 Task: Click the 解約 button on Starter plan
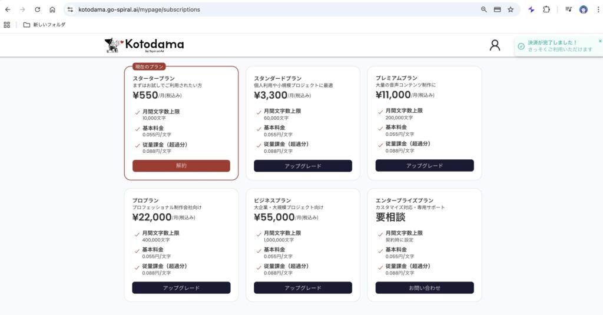coord(181,166)
